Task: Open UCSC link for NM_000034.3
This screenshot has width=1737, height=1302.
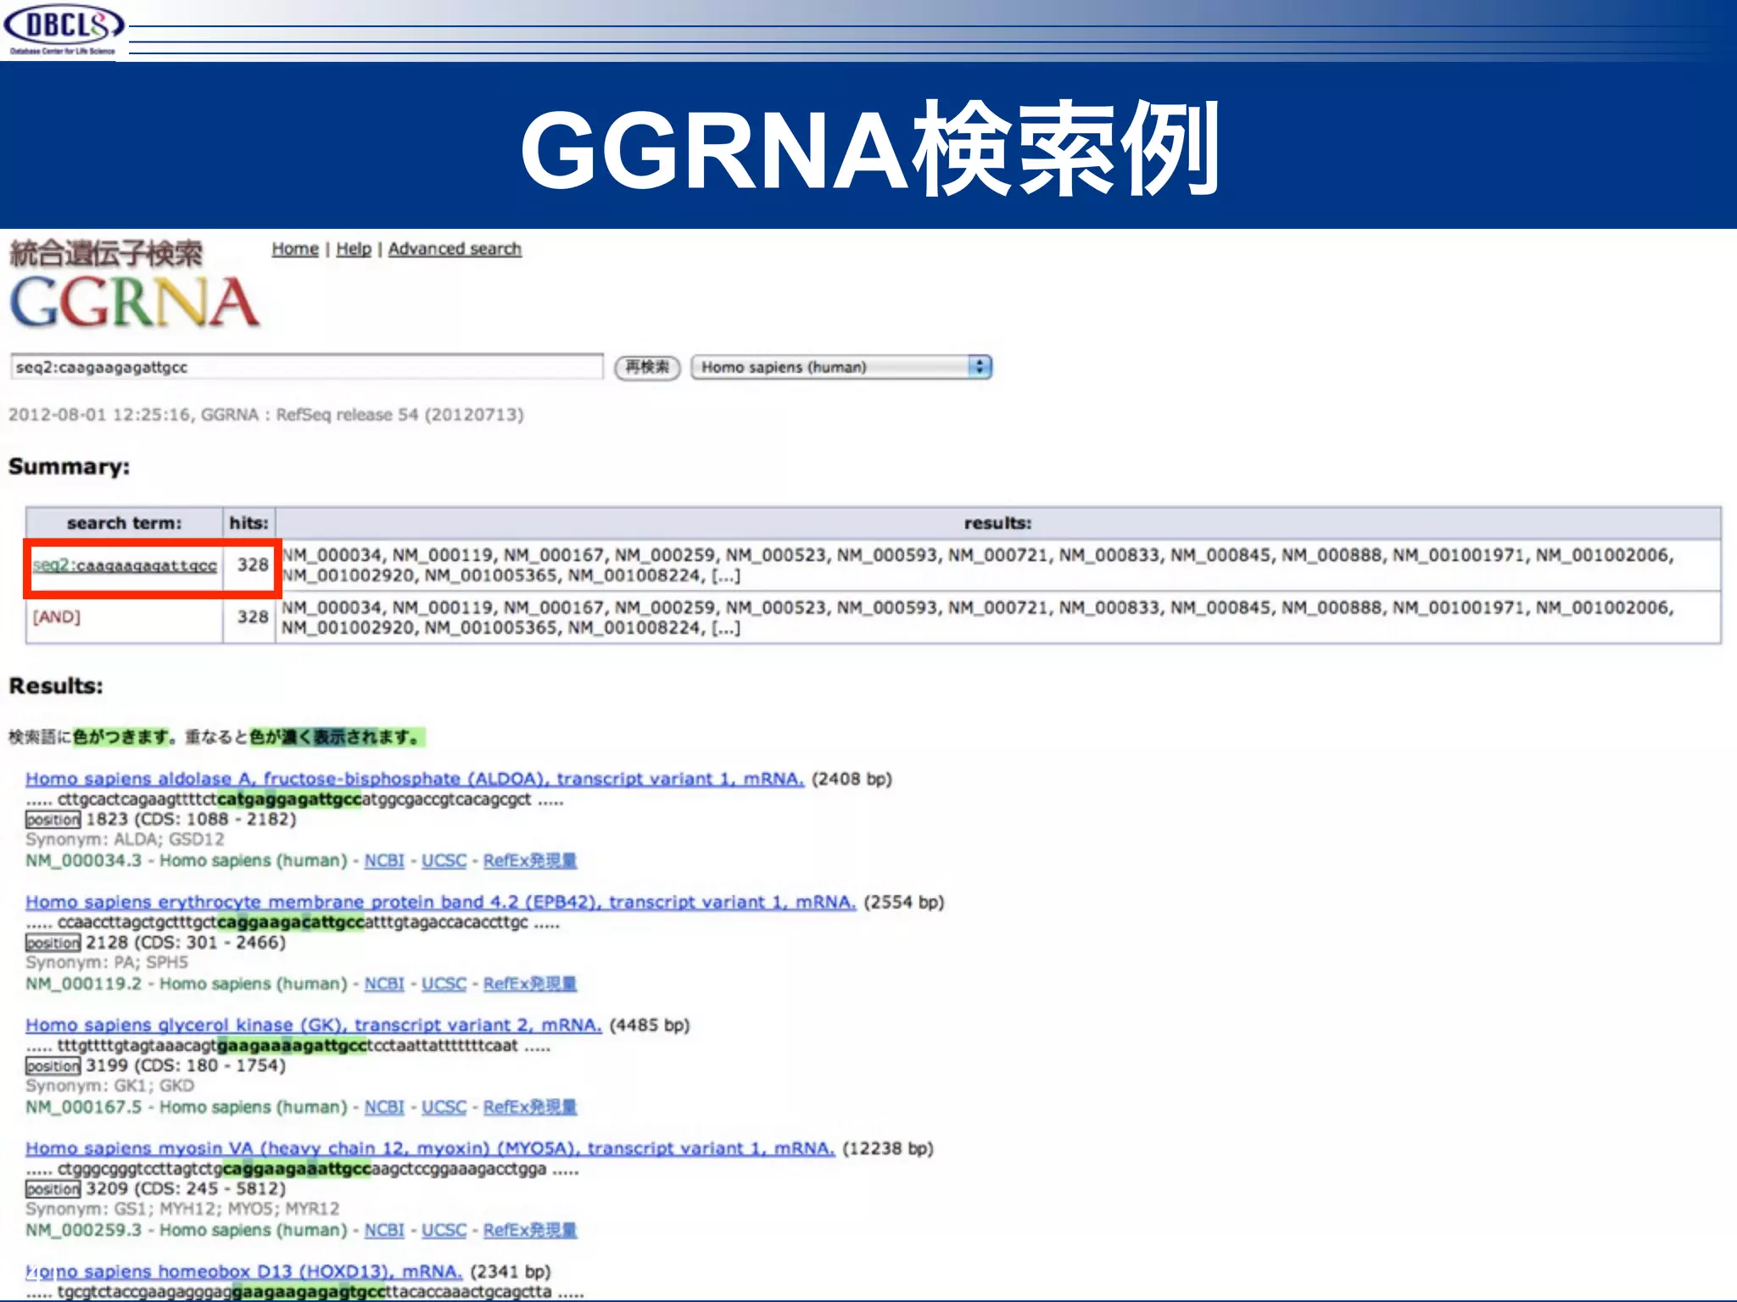Action: (x=444, y=860)
